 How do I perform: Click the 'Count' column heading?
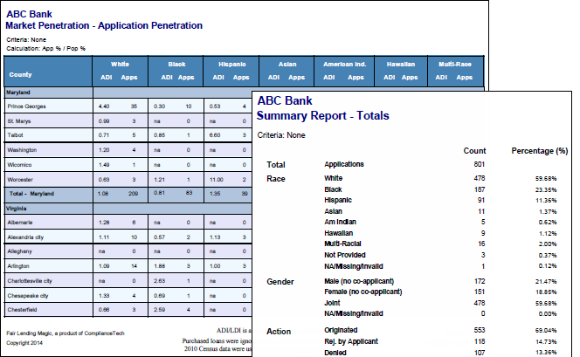click(x=474, y=151)
